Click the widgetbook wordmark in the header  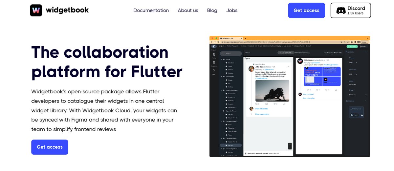tap(67, 10)
